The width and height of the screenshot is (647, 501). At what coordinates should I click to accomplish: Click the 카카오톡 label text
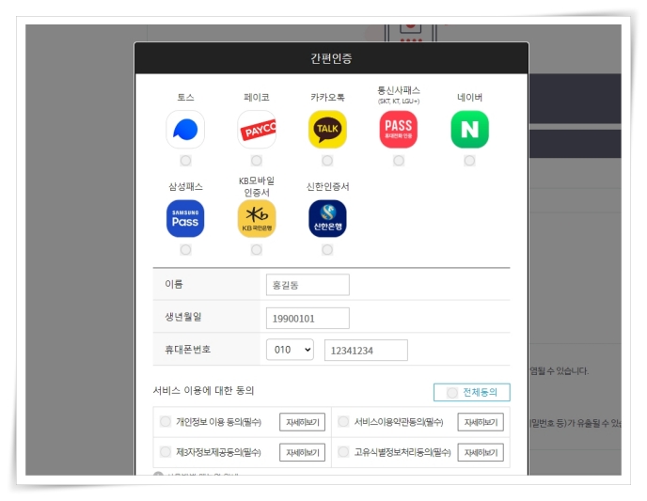tap(327, 98)
